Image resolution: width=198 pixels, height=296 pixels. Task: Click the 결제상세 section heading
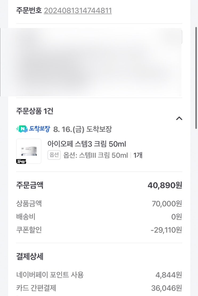(30, 257)
